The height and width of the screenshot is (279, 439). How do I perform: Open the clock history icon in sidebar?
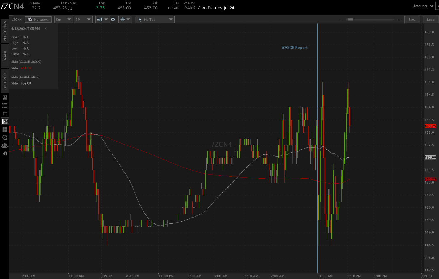coord(5,137)
